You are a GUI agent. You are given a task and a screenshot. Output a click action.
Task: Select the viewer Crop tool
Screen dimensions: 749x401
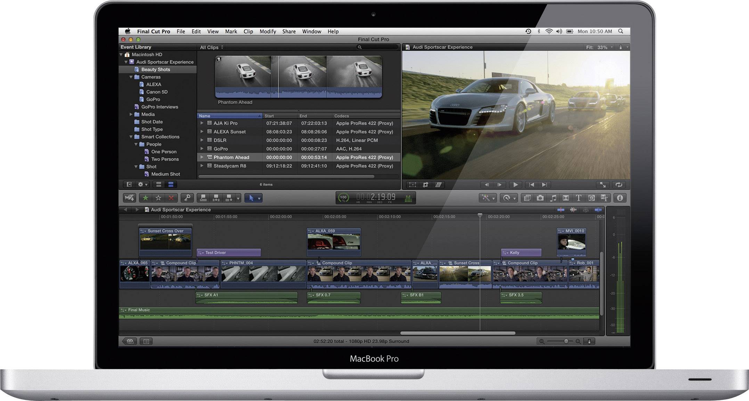point(425,185)
